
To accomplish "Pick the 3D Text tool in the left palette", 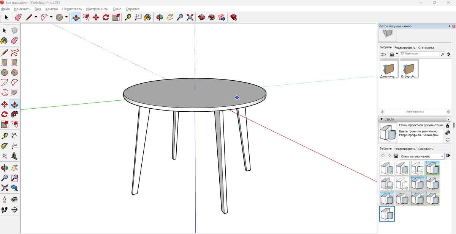I will [x=14, y=156].
